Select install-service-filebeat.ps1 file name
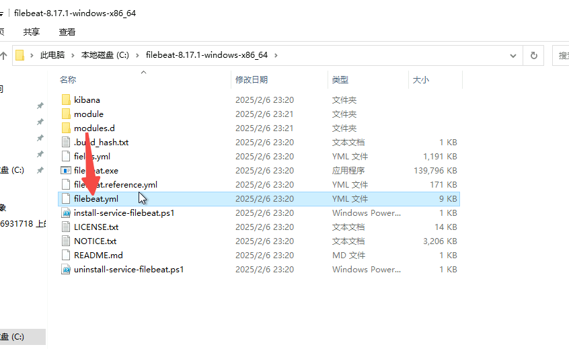This screenshot has width=569, height=349. 124,213
